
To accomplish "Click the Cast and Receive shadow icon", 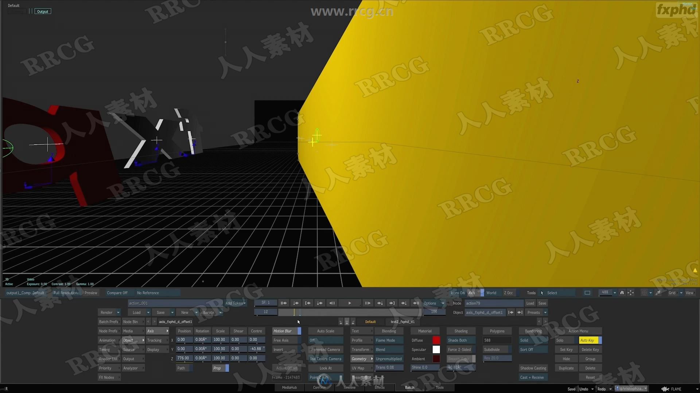I will (x=533, y=377).
